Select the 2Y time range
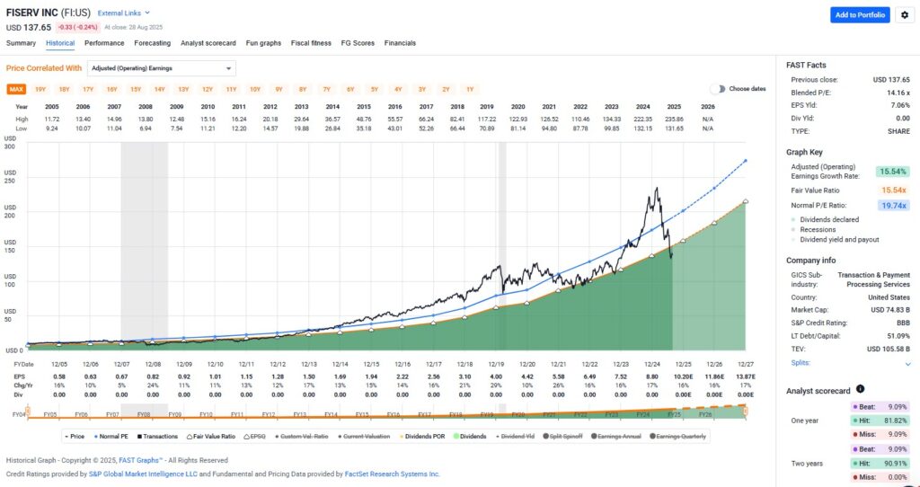920x487 pixels. click(446, 89)
